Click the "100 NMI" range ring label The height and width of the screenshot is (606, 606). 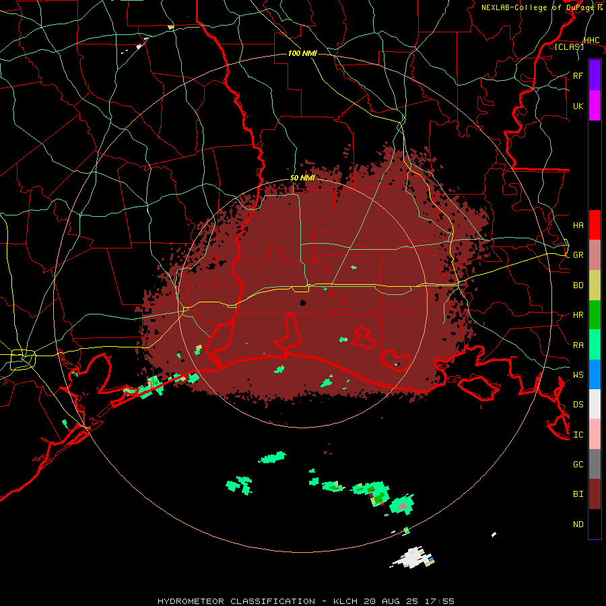coord(302,53)
